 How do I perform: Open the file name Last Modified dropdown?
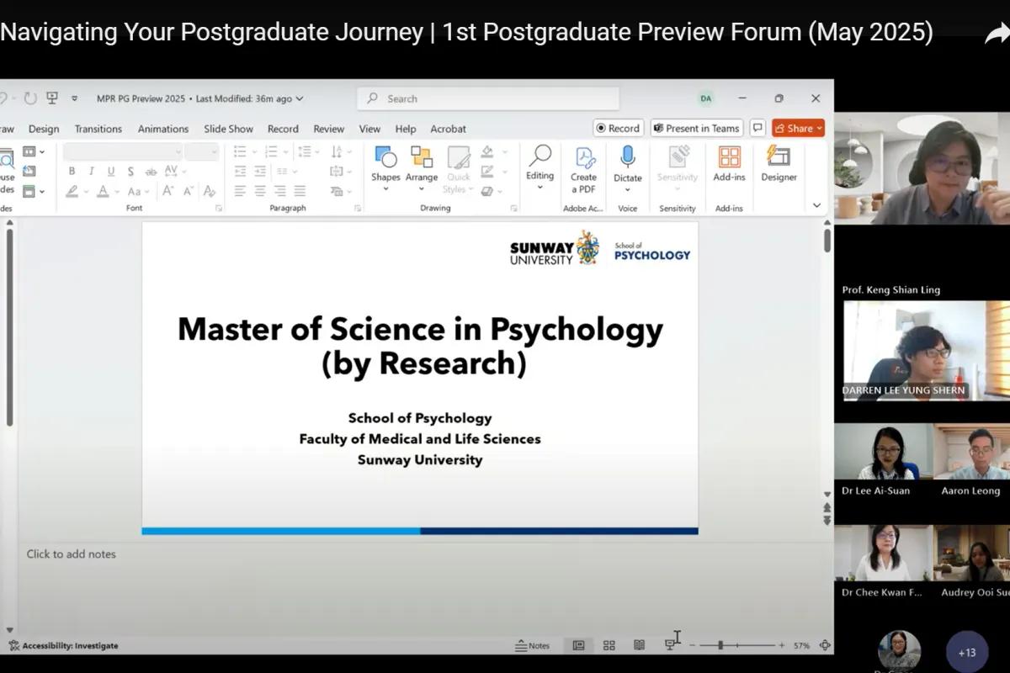point(300,98)
